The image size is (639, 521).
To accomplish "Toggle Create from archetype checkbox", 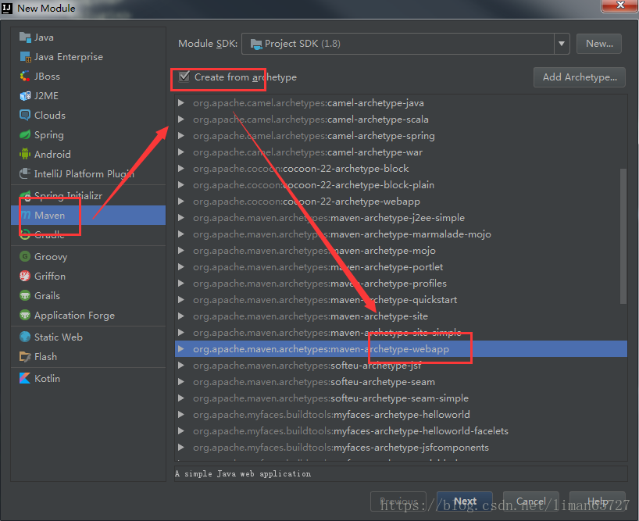I will tap(184, 77).
